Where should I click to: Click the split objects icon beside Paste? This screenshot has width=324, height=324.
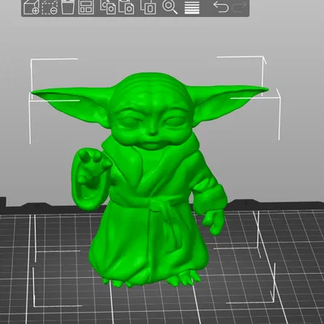(148, 7)
